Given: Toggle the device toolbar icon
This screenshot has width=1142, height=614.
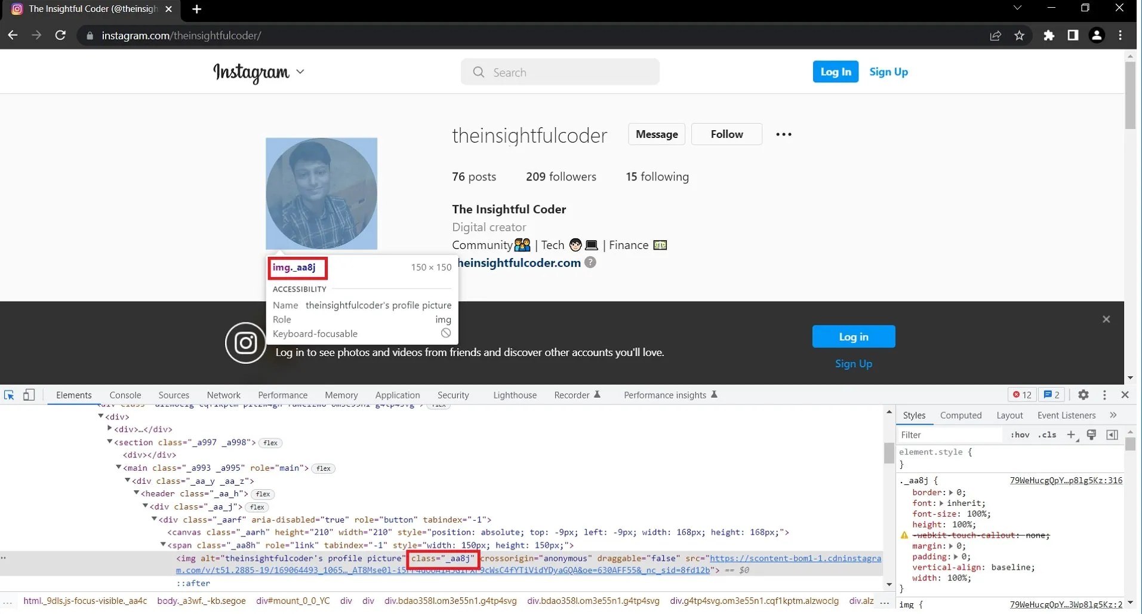Looking at the screenshot, I should [x=29, y=395].
